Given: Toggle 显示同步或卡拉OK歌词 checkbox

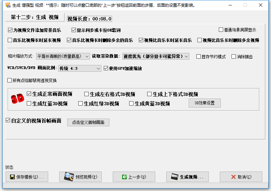Looking at the screenshot, I should click(74, 30).
